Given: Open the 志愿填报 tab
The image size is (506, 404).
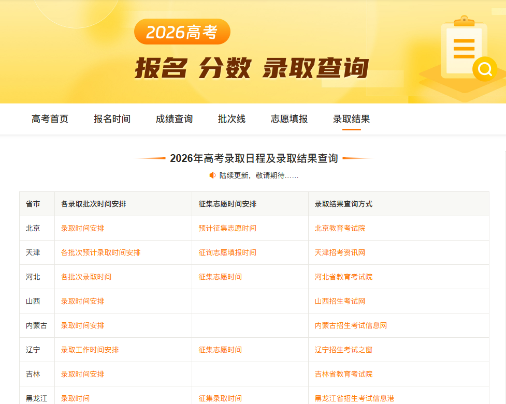Looking at the screenshot, I should click(289, 119).
